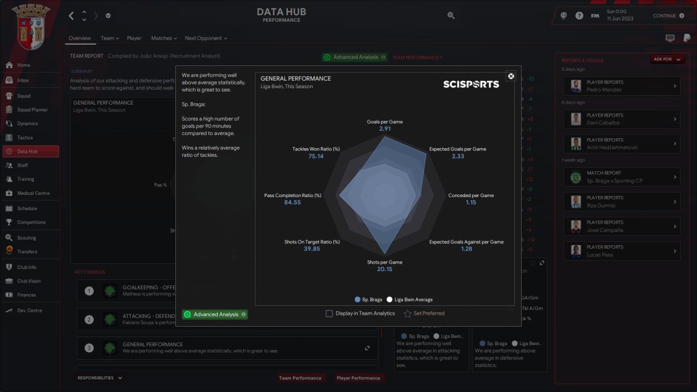697x392 pixels.
Task: Follow the Team Performance link beside Advanced Analysis
Action: 417,57
